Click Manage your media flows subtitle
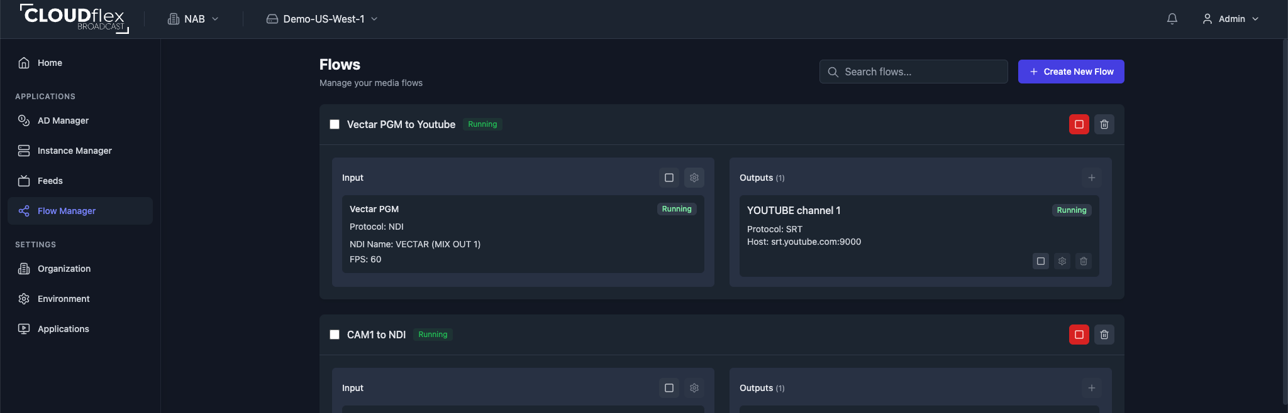Screen dimensions: 1288x413 click(371, 83)
